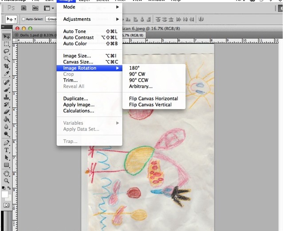Choose Calculations from the Image menu
Image resolution: width=283 pixels, height=231 pixels.
[x=90, y=111]
